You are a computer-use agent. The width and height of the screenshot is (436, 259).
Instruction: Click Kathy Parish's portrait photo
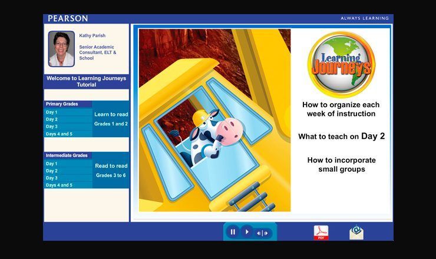coord(61,49)
